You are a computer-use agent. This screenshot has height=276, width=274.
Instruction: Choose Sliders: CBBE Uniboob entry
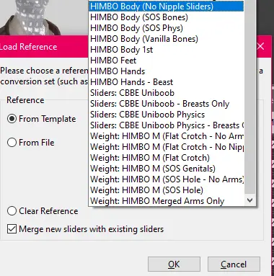(x=167, y=93)
